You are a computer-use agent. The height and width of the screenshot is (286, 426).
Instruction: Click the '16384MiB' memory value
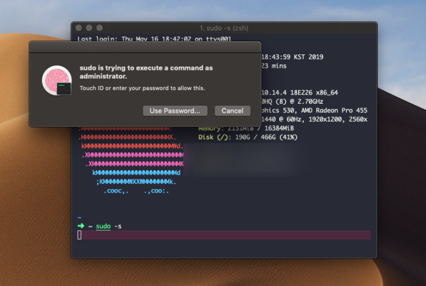point(279,128)
